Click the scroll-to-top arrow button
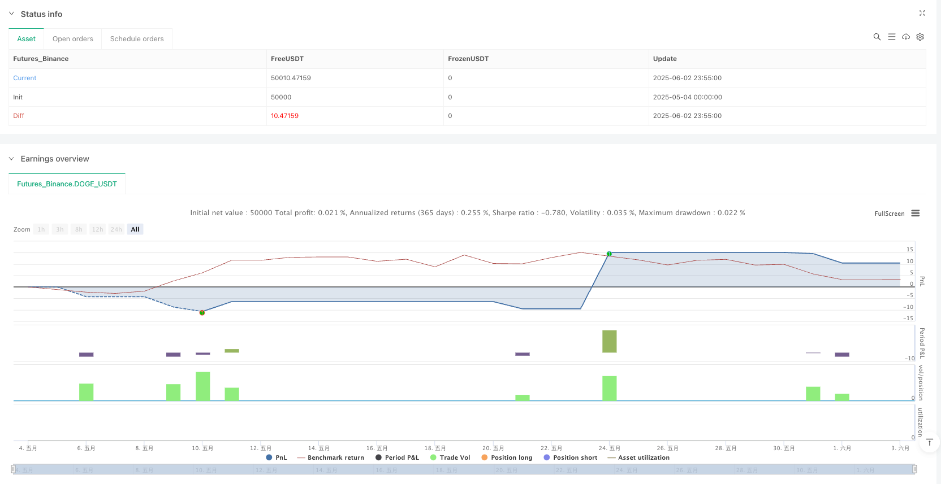 929,442
